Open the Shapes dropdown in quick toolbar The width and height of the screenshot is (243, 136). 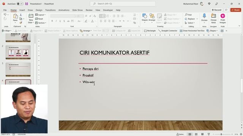pos(212,31)
